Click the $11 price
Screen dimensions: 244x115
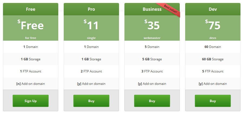coord(91,25)
